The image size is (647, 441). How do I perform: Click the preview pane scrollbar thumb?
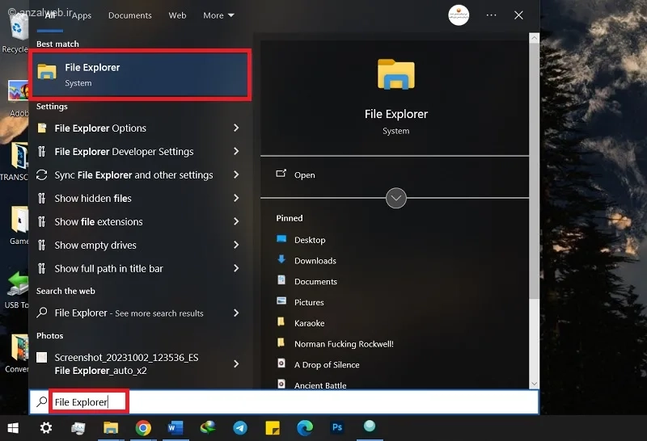click(x=534, y=171)
